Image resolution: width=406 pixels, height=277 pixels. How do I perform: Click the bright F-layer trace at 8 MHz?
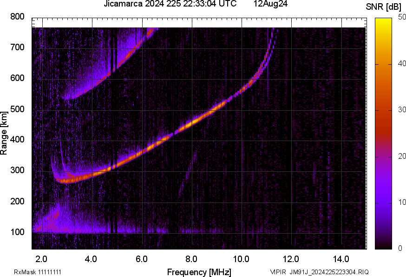tap(192, 122)
